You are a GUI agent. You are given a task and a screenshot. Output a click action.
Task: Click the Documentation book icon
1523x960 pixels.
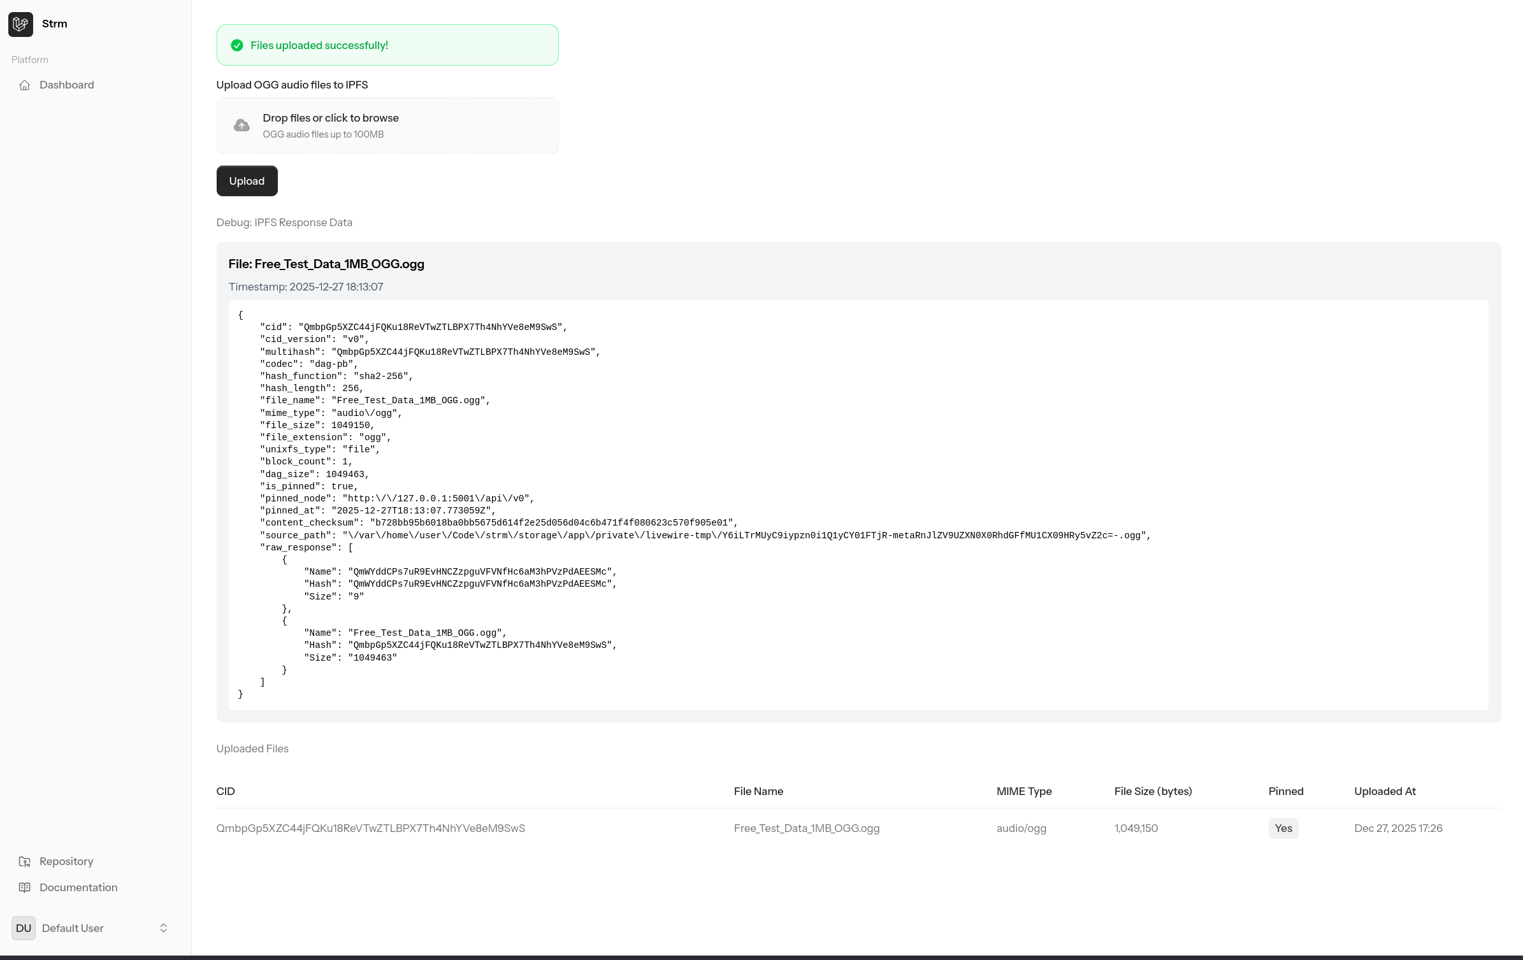click(25, 887)
